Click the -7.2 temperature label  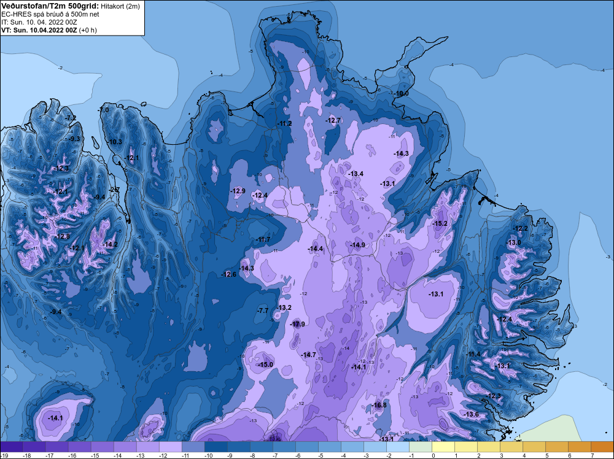pyautogui.click(x=71, y=118)
